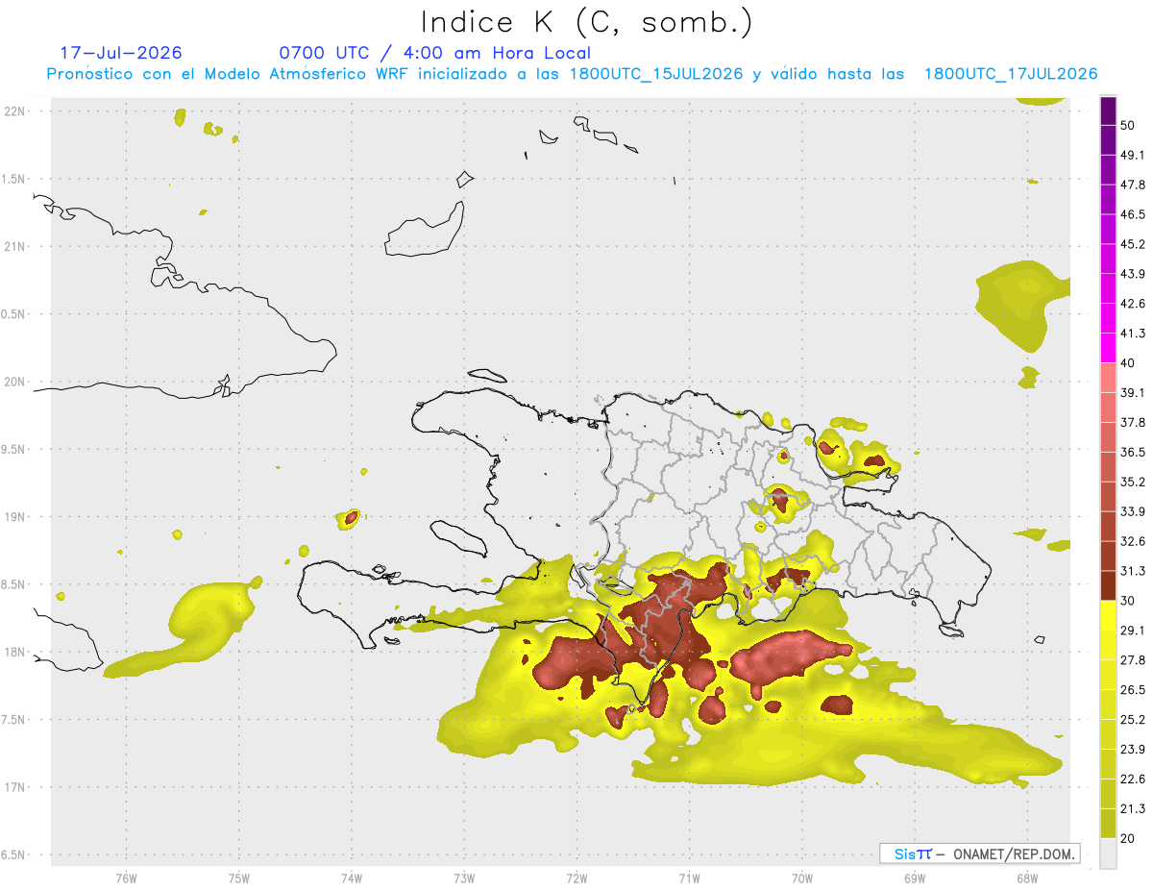Click the colorbar value "20" at the bottom
This screenshot has width=1153, height=891.
click(1128, 839)
